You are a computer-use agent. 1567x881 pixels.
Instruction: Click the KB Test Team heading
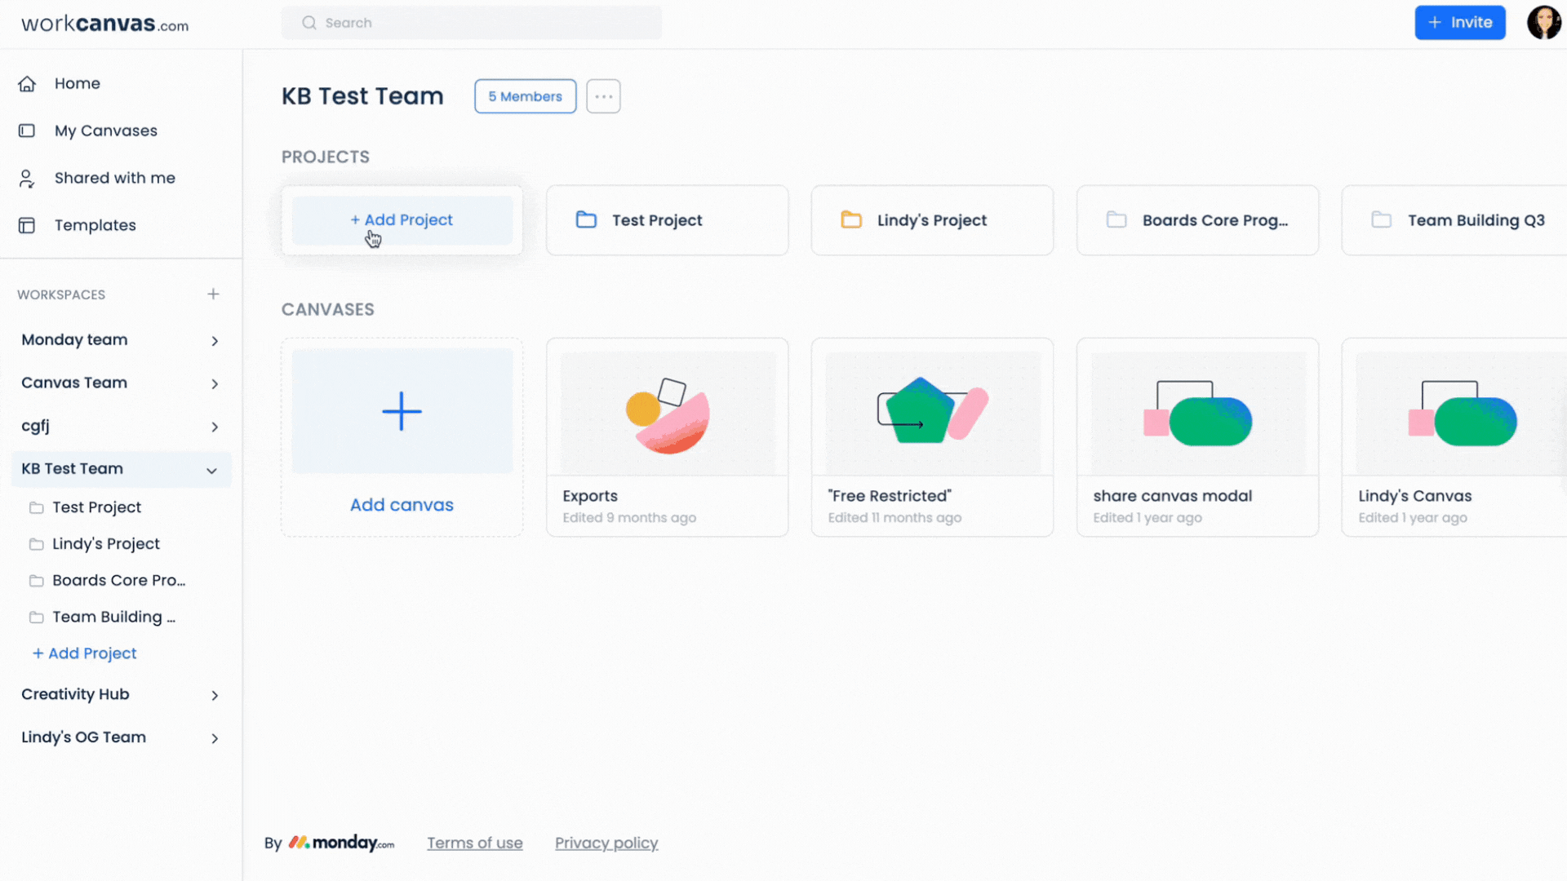pyautogui.click(x=362, y=96)
